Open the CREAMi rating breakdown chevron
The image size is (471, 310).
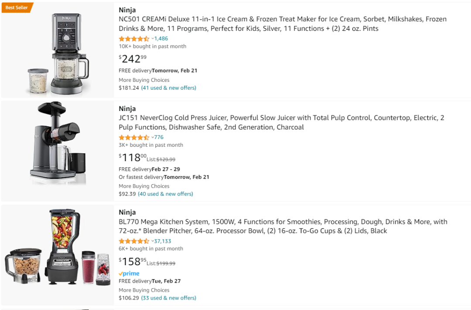point(153,39)
